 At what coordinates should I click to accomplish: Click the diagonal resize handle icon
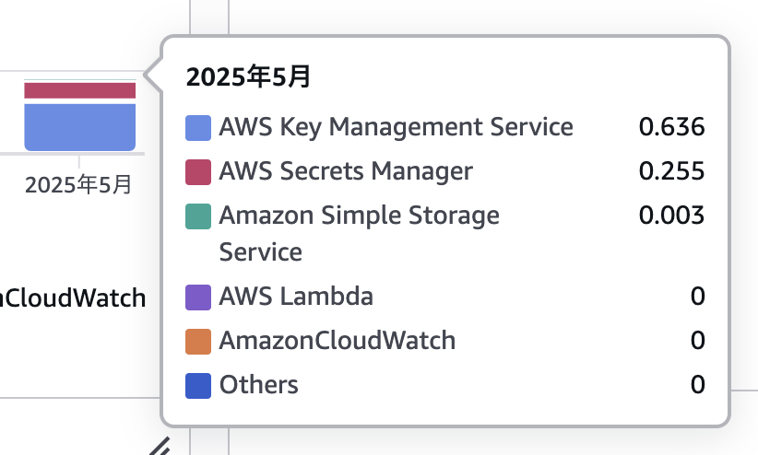coord(160,447)
